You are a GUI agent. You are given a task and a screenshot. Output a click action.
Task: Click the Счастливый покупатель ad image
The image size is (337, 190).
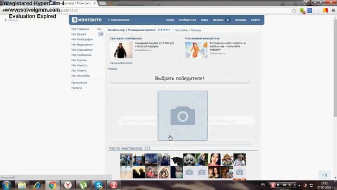click(196, 50)
